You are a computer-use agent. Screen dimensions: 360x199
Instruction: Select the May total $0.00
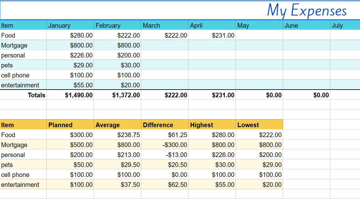[260, 95]
